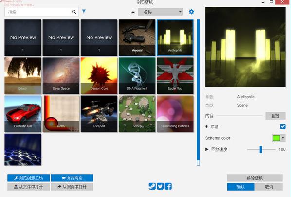Open the Twitter social icon
The height and width of the screenshot is (197, 291).
(x=160, y=186)
